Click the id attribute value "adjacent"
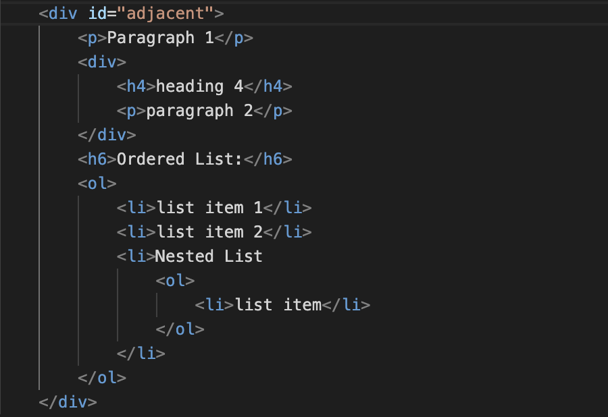The image size is (608, 417). [x=166, y=13]
